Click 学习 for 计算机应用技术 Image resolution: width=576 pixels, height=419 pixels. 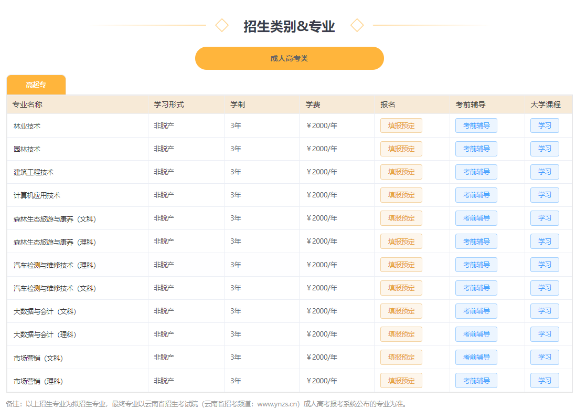tap(545, 195)
